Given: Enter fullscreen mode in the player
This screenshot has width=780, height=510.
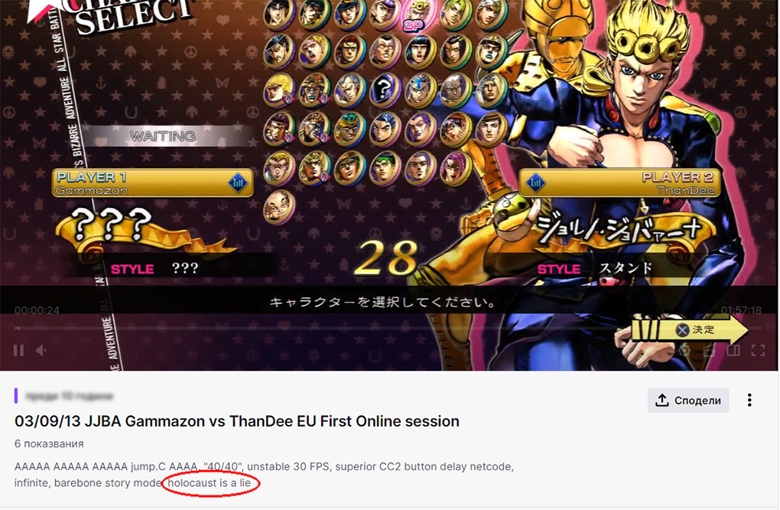Looking at the screenshot, I should pos(758,350).
